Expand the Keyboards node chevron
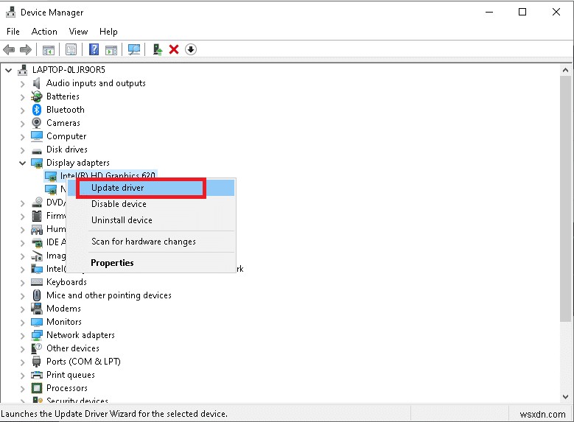Viewport: 574px width, 422px height. [22, 283]
